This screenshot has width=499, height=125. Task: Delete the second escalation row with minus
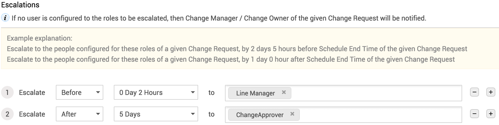click(474, 114)
